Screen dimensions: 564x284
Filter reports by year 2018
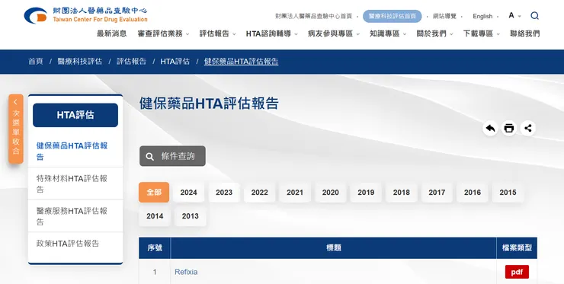coord(402,193)
